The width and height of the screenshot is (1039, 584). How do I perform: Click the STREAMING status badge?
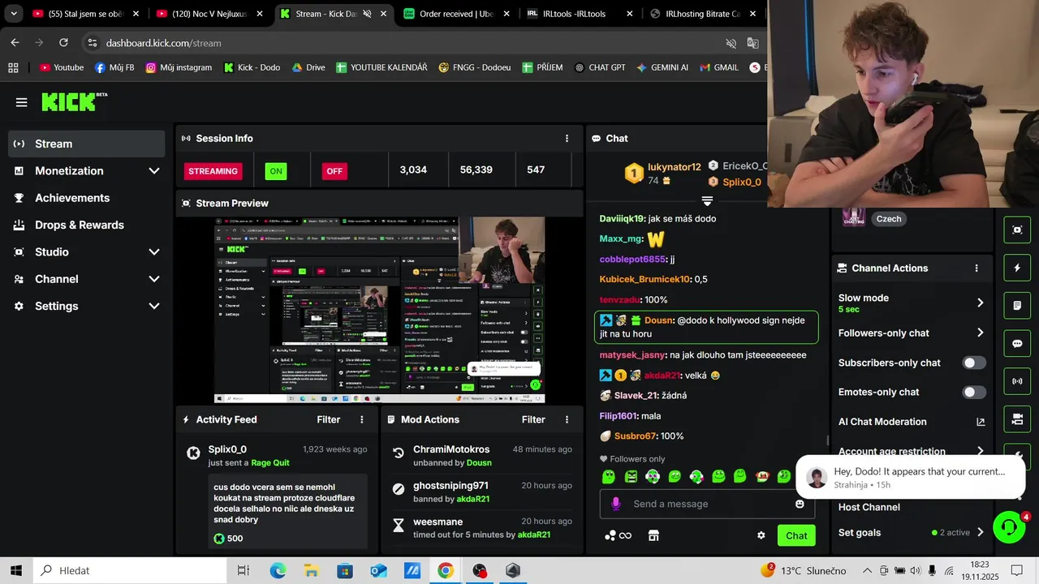213,171
